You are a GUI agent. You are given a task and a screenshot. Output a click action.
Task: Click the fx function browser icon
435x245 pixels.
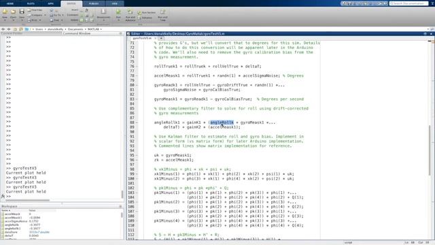pyautogui.click(x=3, y=196)
